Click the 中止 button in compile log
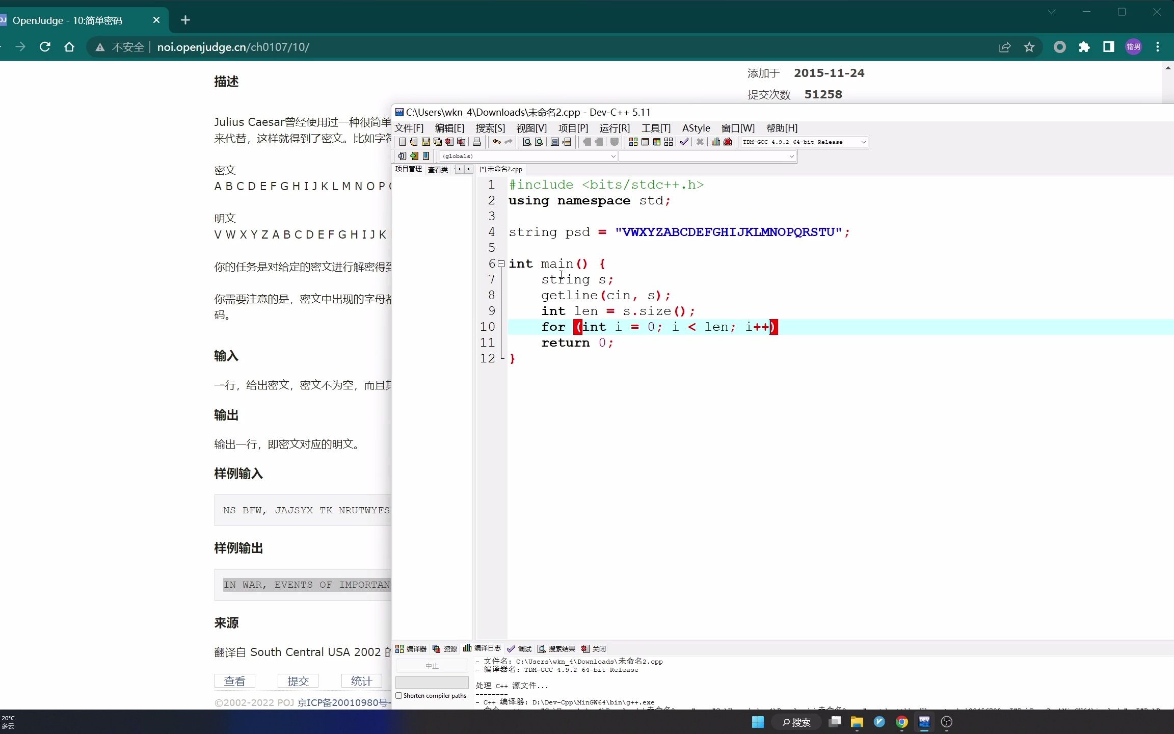The height and width of the screenshot is (734, 1174). coord(432,666)
